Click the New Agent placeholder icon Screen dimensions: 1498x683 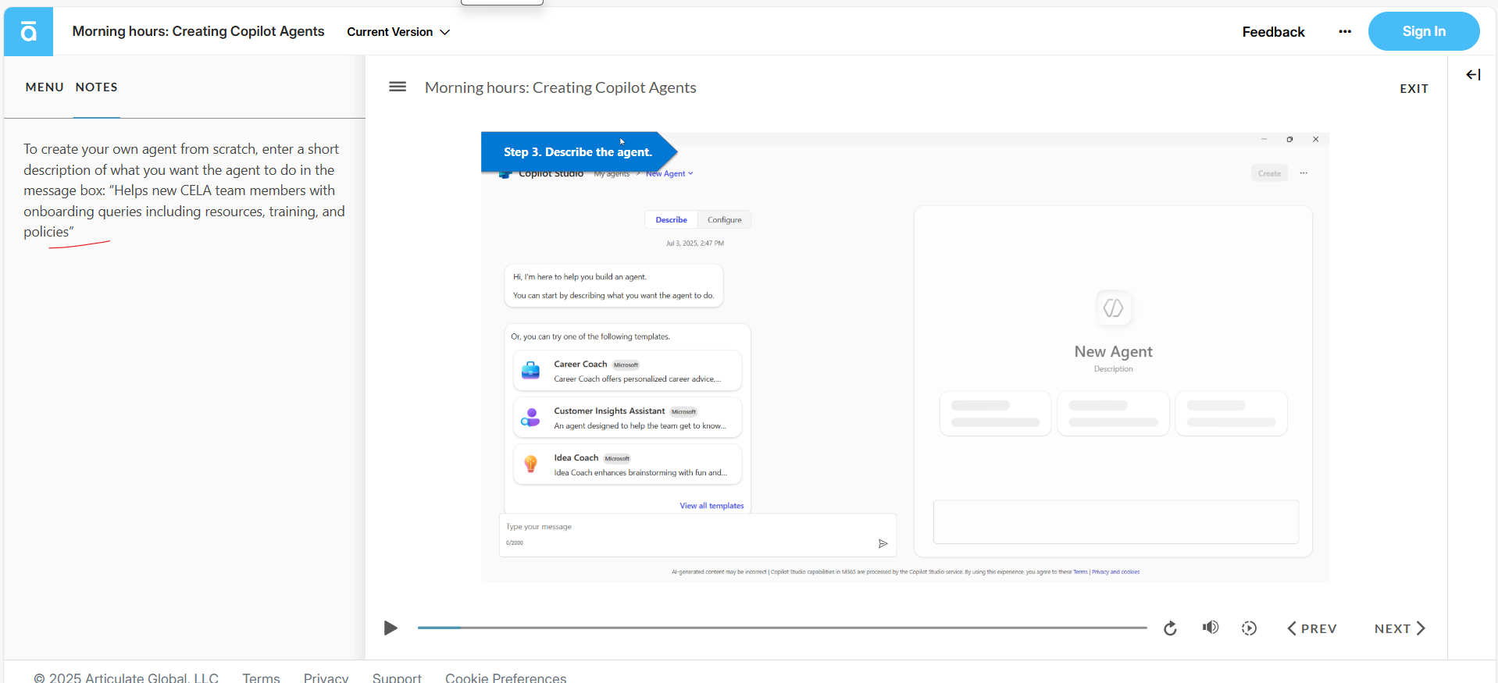[1113, 308]
